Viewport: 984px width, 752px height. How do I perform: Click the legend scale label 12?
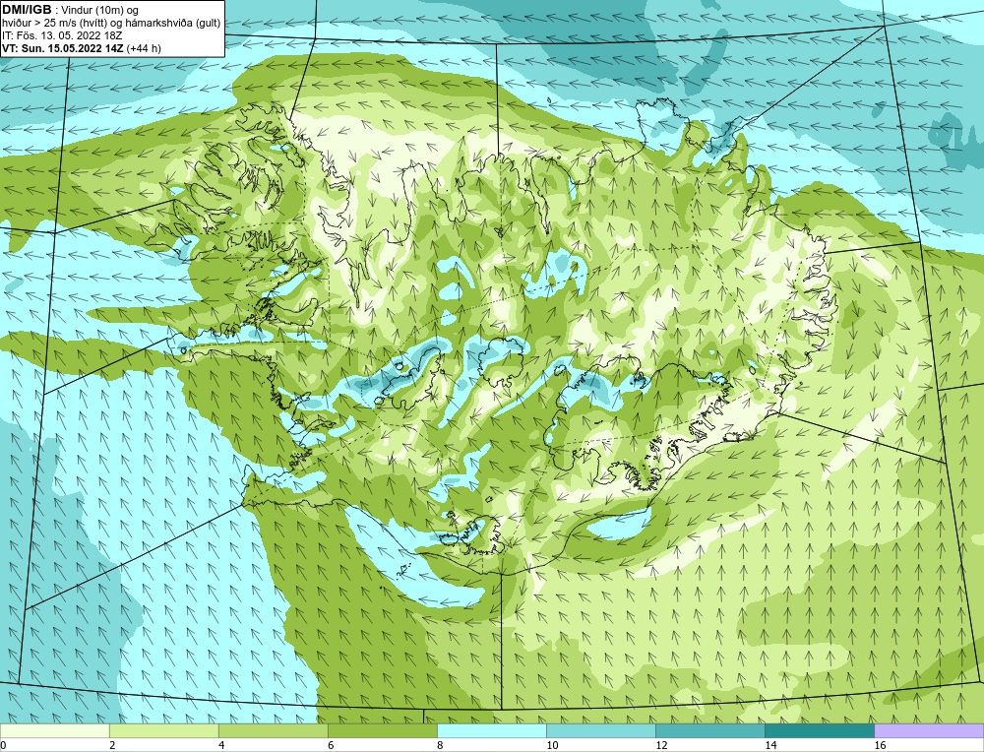(x=661, y=745)
